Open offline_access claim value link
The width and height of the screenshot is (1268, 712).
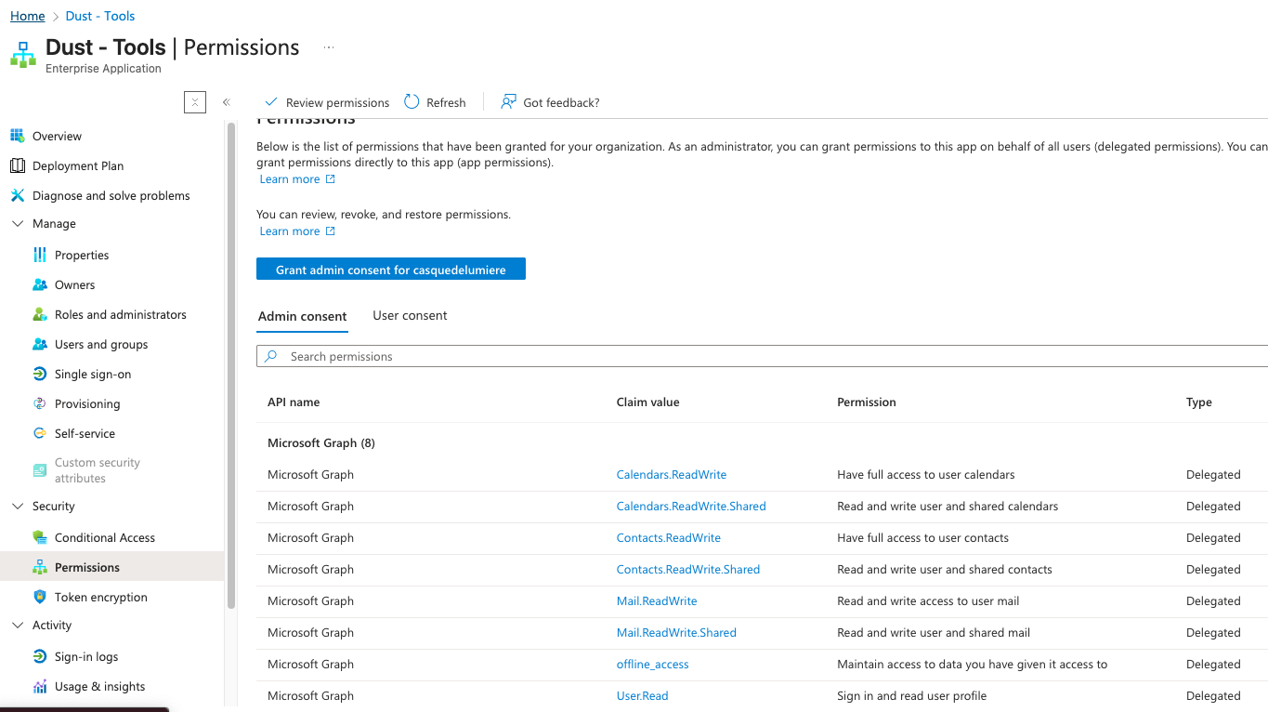click(653, 665)
